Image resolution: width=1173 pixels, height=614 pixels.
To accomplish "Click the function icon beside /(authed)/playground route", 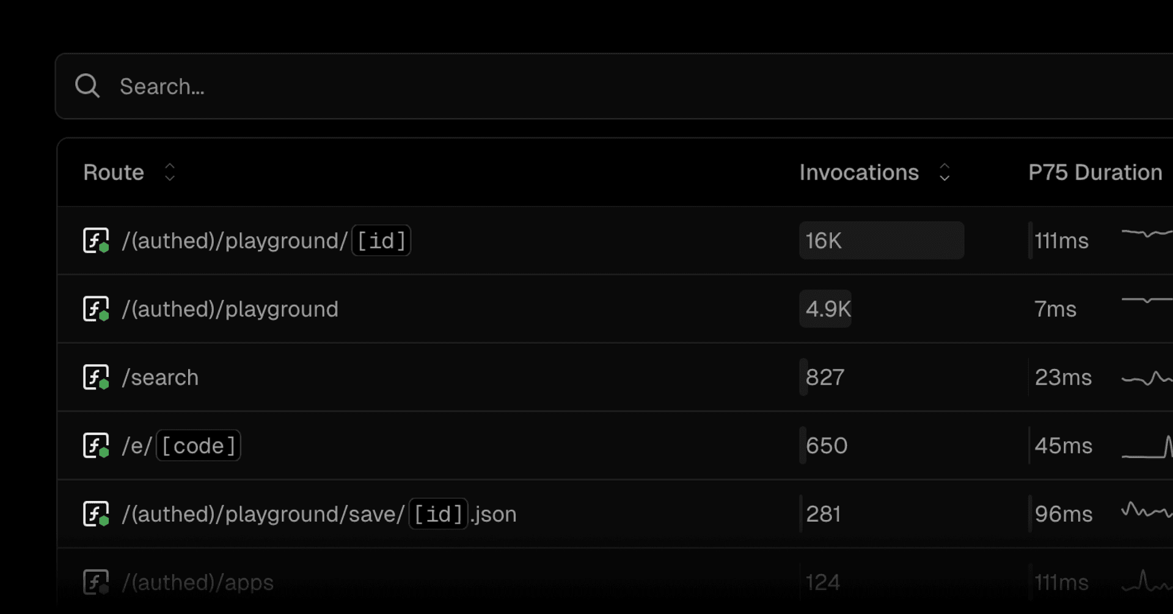I will (96, 309).
